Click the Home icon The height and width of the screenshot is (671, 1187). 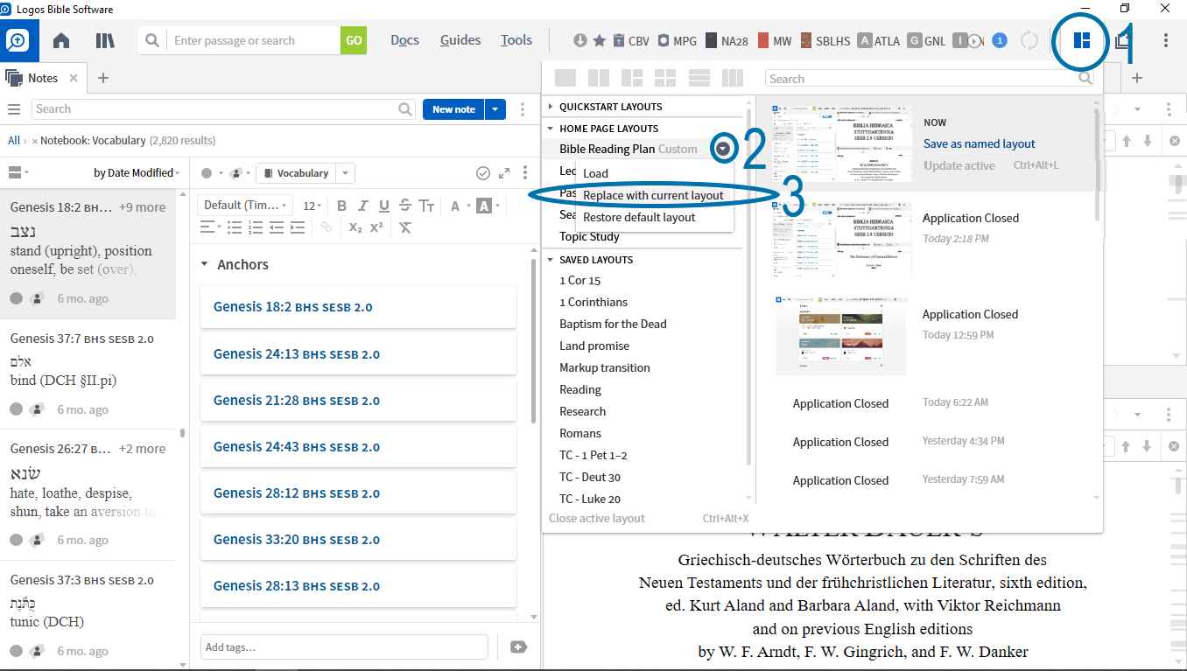click(61, 40)
